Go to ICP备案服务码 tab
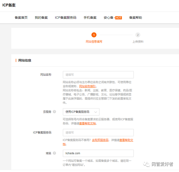 tap(65, 18)
